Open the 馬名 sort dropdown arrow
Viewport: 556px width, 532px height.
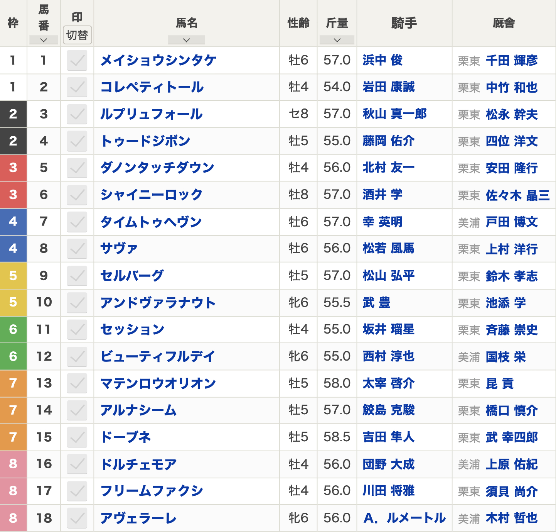pyautogui.click(x=187, y=40)
